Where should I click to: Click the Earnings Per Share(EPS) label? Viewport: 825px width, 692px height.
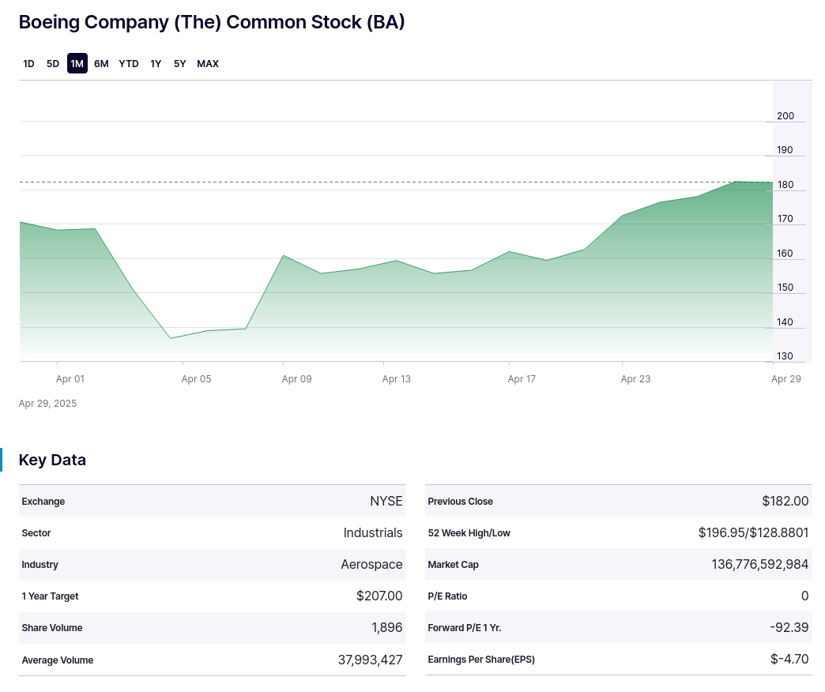pos(481,659)
